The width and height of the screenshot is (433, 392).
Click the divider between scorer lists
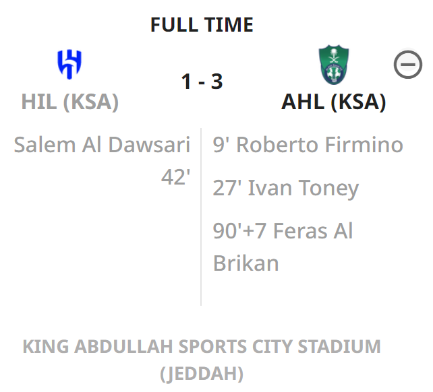[x=201, y=217]
